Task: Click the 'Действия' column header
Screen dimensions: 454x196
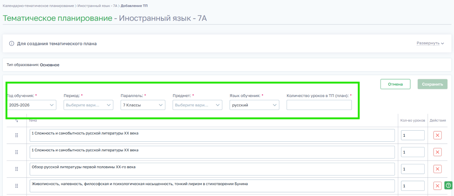Action: point(438,120)
